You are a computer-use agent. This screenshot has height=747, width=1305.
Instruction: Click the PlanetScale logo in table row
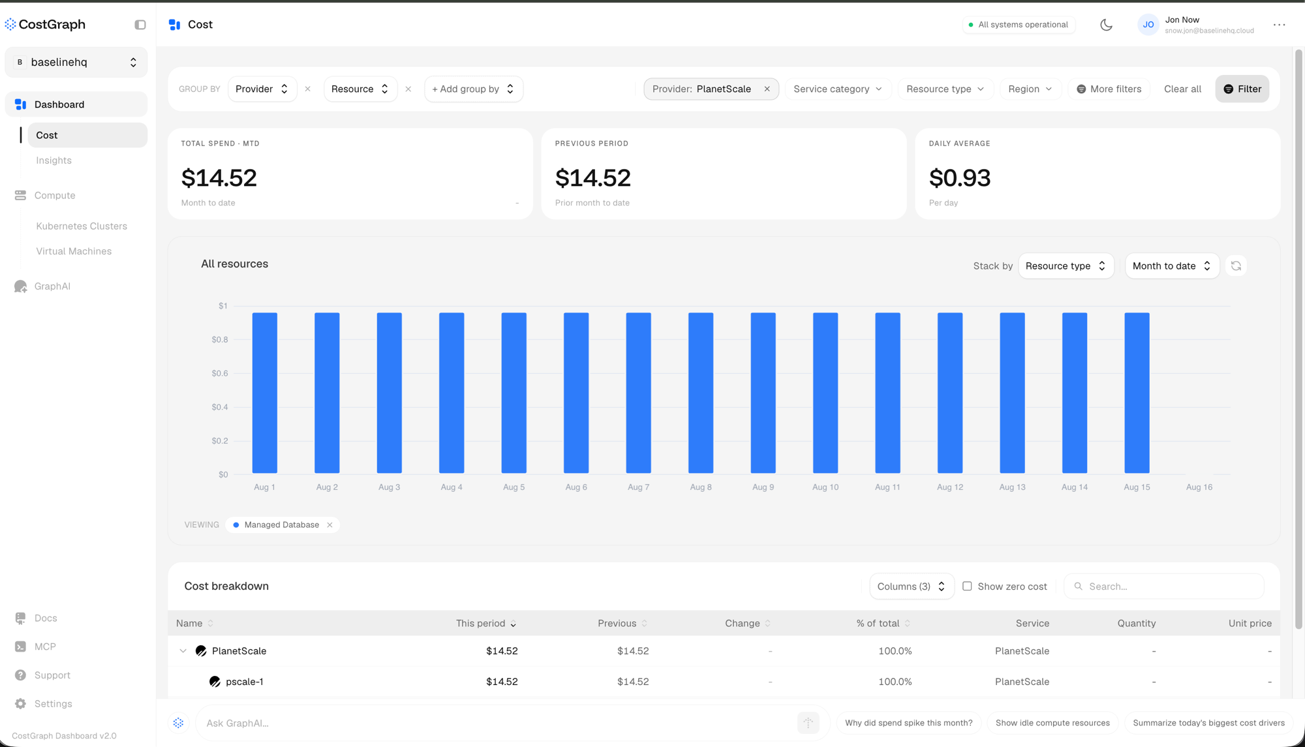[201, 651]
